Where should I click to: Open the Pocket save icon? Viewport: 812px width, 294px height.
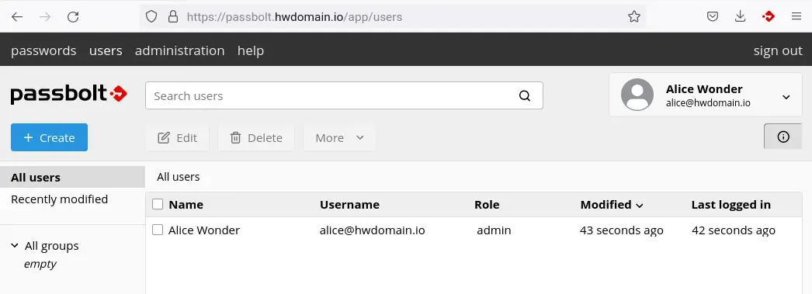pyautogui.click(x=713, y=16)
